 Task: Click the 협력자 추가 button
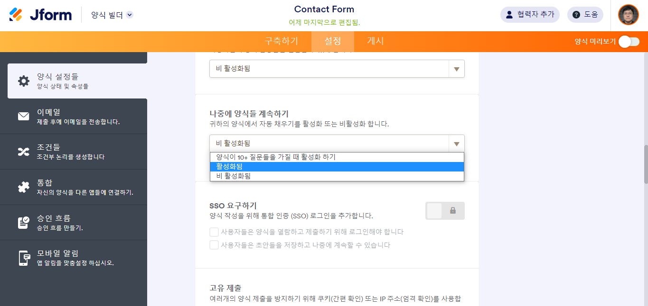point(530,15)
